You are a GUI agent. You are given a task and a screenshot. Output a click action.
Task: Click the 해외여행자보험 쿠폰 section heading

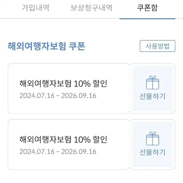pyautogui.click(x=46, y=46)
